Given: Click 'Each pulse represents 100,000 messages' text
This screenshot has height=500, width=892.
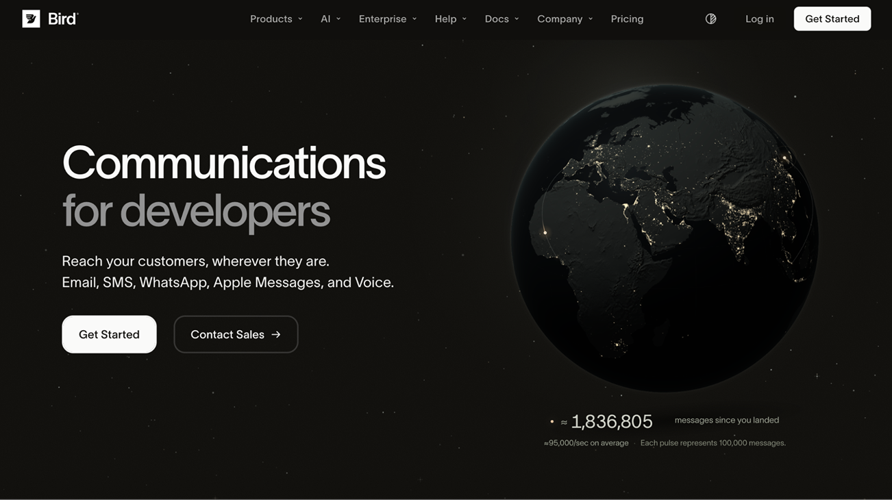Looking at the screenshot, I should (713, 443).
